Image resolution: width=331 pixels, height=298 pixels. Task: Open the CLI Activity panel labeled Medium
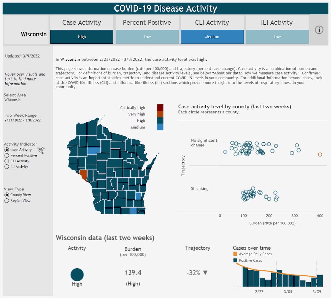[x=212, y=36]
